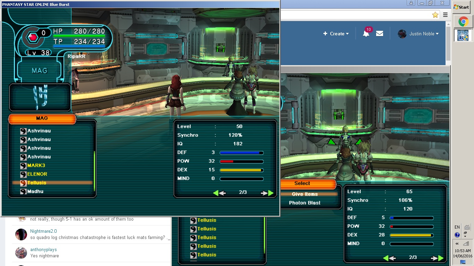Image resolution: width=474 pixels, height=266 pixels.
Task: Click the 'Yes nightmare' chat message
Action: [44, 256]
